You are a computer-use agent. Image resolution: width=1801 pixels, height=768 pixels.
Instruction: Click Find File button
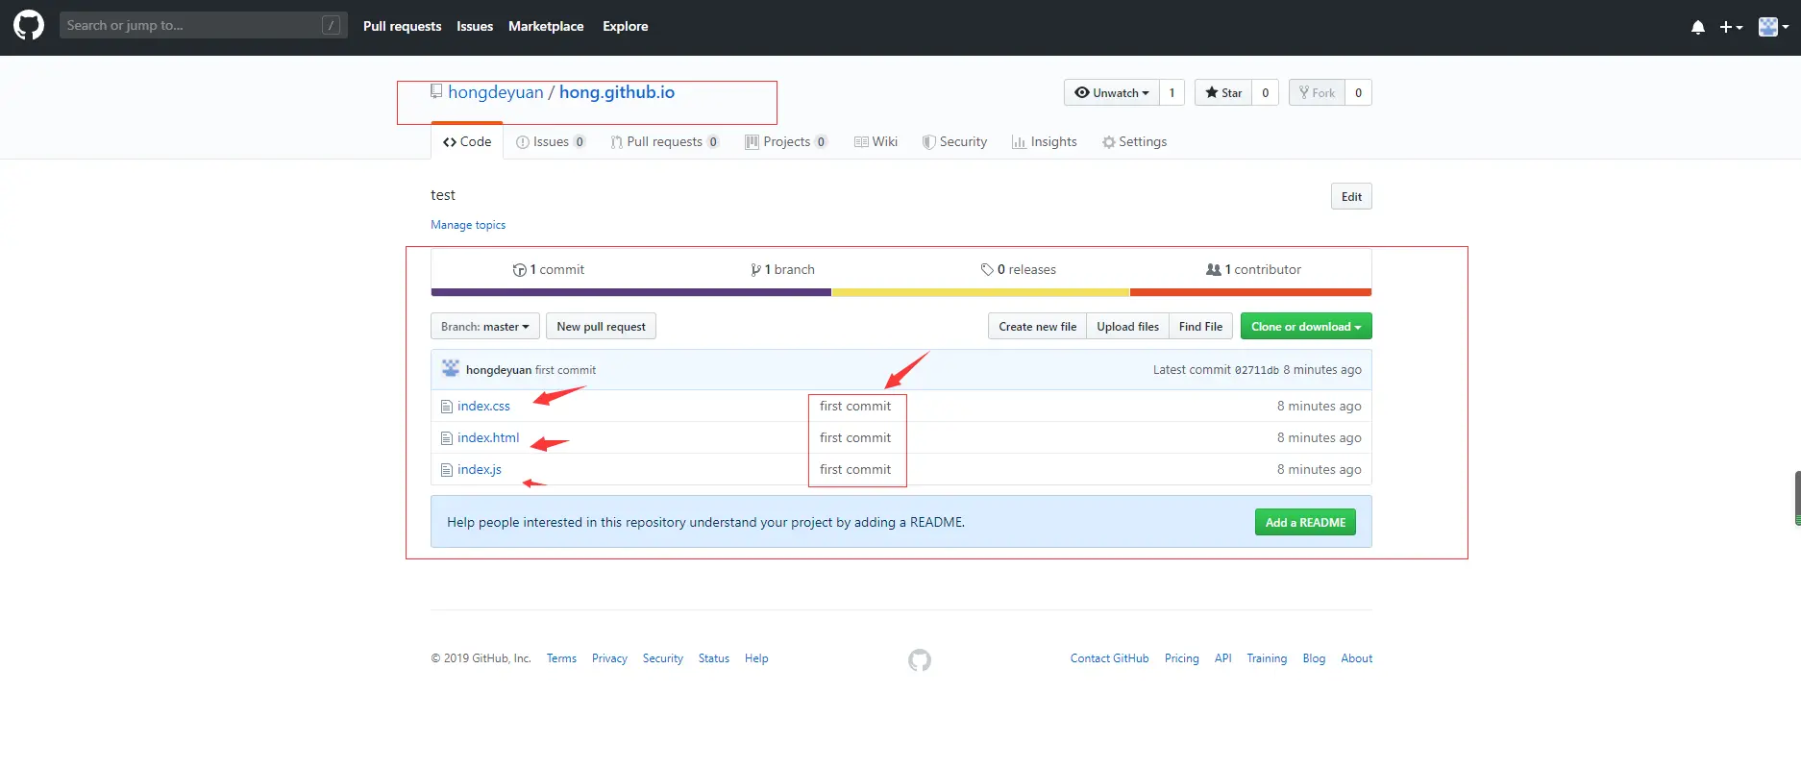click(1201, 326)
